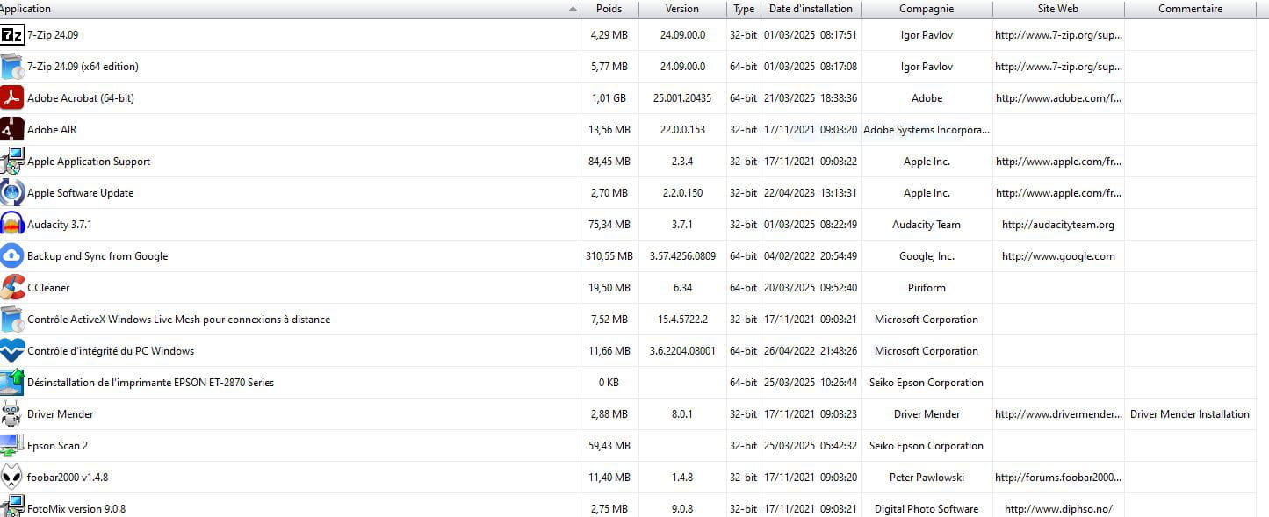Click the Apple Application Support name
Image resolution: width=1269 pixels, height=517 pixels.
point(89,162)
